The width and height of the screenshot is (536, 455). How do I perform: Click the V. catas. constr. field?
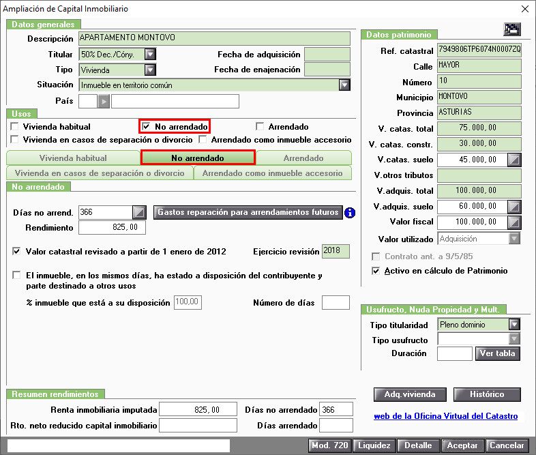tap(479, 144)
